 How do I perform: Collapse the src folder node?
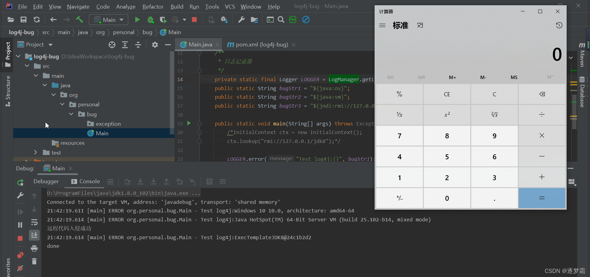tap(27, 66)
